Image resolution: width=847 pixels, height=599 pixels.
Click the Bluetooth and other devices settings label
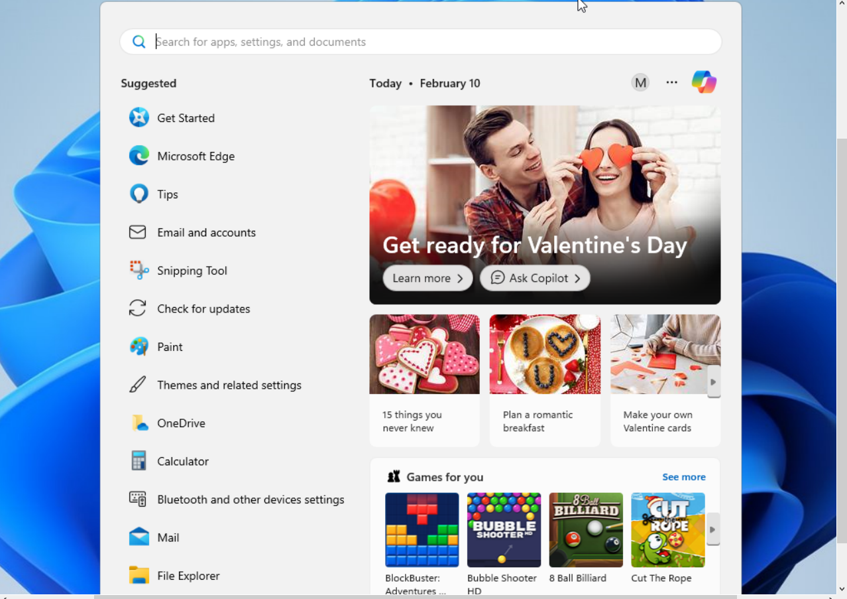click(251, 499)
